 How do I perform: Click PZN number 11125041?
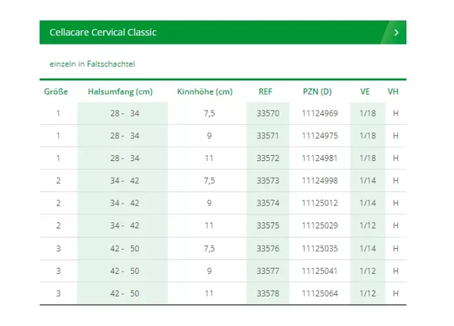pyautogui.click(x=320, y=271)
